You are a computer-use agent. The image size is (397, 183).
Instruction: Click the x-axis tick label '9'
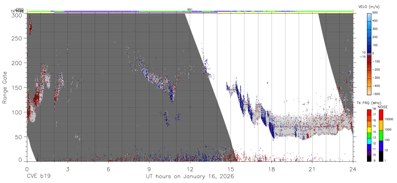click(x=149, y=169)
